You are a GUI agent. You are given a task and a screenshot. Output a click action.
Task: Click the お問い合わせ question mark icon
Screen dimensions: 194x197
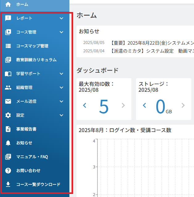(8, 171)
